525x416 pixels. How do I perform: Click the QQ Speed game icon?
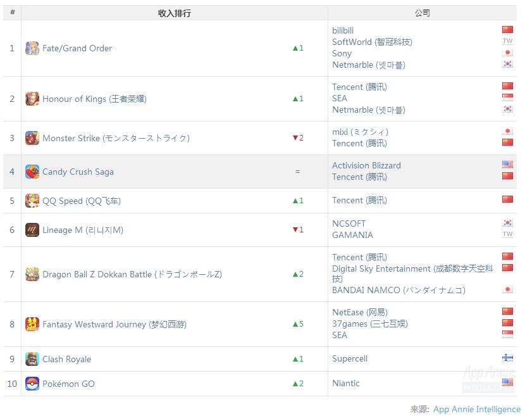(32, 201)
